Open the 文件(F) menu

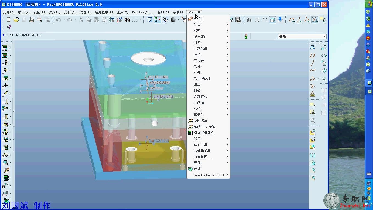[8, 12]
